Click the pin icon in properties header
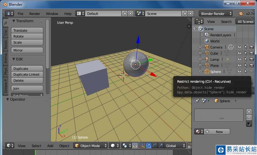 pyautogui.click(x=197, y=101)
